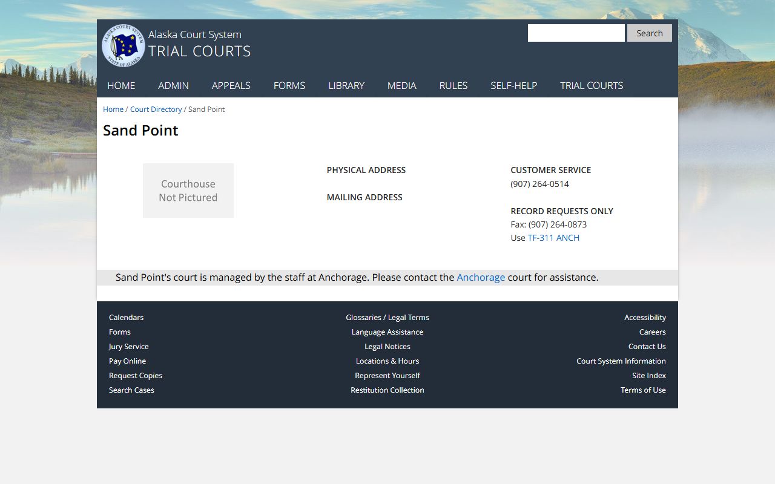Click the Search button

pyautogui.click(x=650, y=33)
